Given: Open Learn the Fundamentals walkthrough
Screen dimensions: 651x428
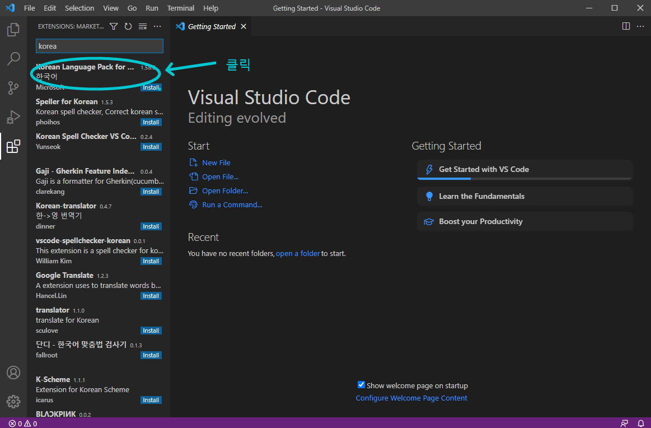Looking at the screenshot, I should pyautogui.click(x=524, y=196).
